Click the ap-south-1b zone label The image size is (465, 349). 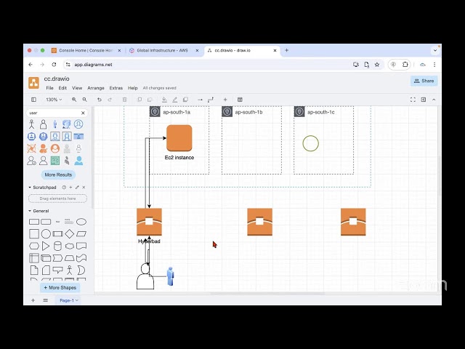click(x=248, y=112)
